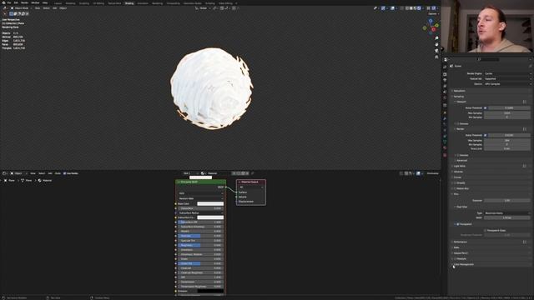Click the navigation gizmo axis in viewport

coord(431,26)
